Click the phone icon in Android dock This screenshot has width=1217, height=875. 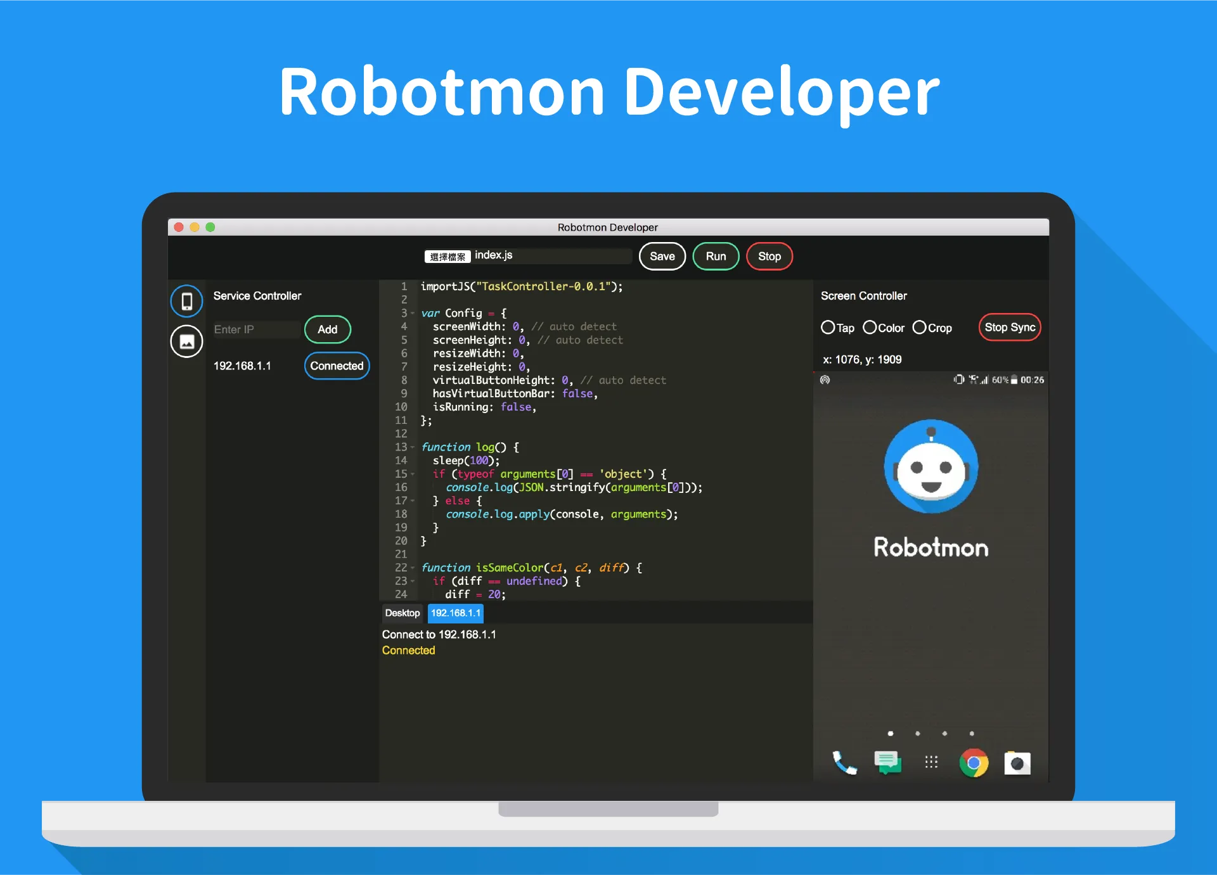tap(844, 763)
